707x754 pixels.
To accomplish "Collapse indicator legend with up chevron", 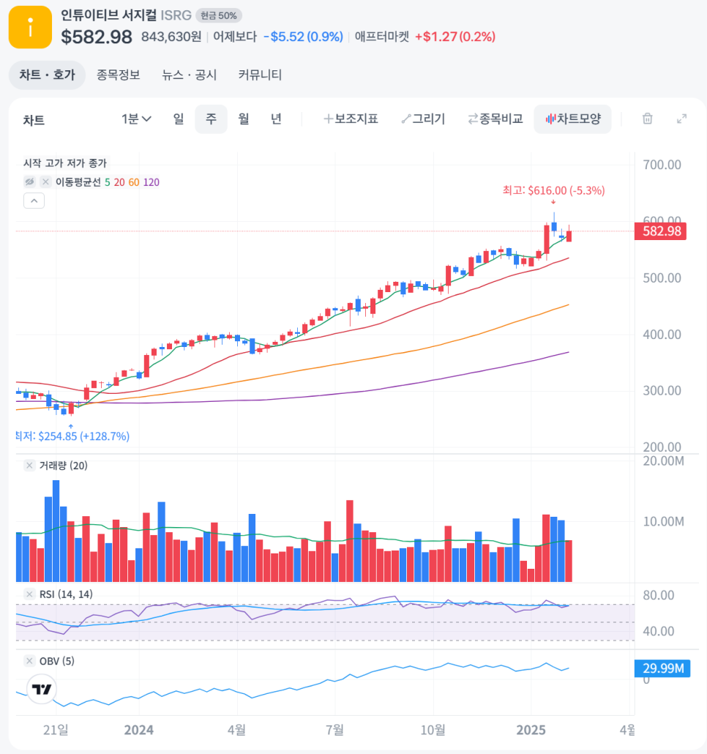I will [x=34, y=201].
